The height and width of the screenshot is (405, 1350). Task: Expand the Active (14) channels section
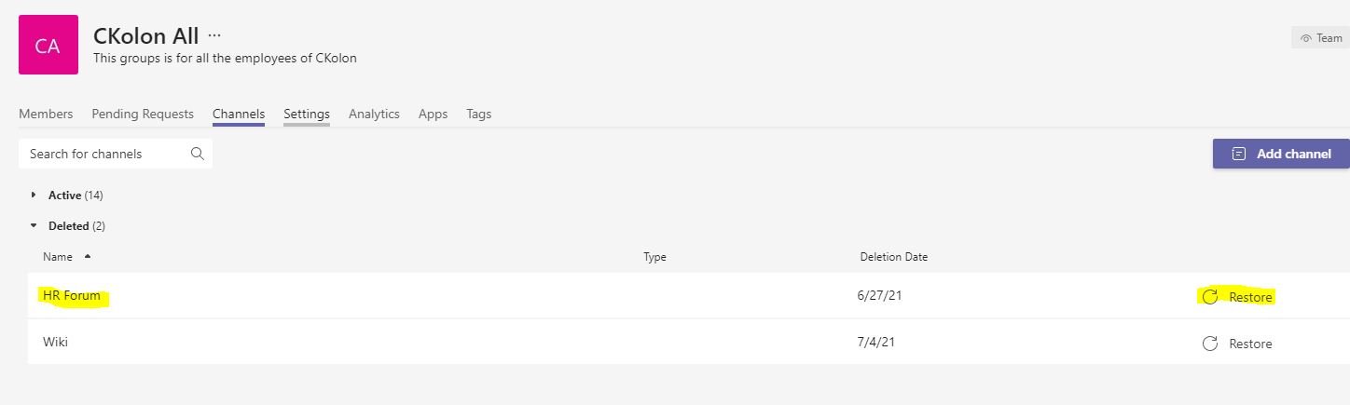click(x=34, y=196)
